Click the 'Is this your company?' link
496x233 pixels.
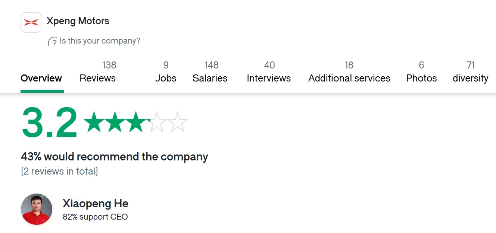pyautogui.click(x=100, y=41)
